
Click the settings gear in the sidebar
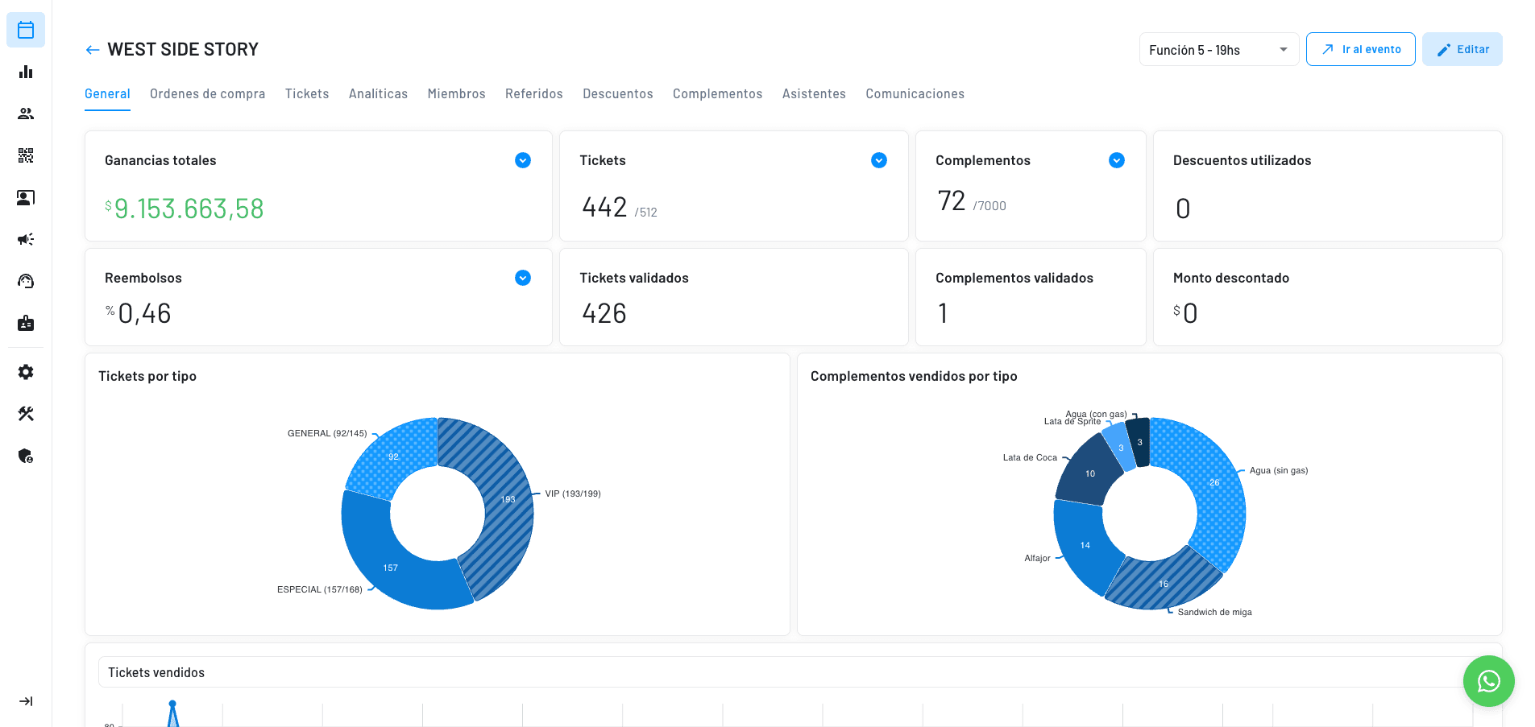26,371
